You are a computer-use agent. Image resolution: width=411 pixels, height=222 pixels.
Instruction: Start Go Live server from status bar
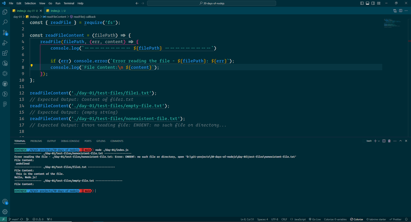click(x=315, y=219)
